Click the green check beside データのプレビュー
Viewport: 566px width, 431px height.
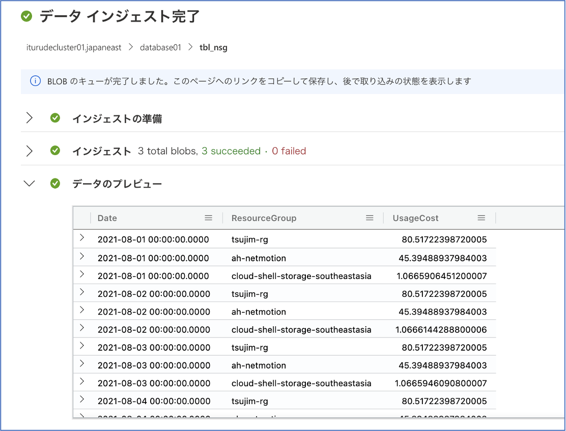[x=55, y=183]
